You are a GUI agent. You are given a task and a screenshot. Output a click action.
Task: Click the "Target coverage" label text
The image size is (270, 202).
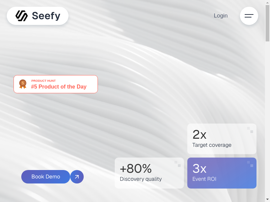click(212, 145)
